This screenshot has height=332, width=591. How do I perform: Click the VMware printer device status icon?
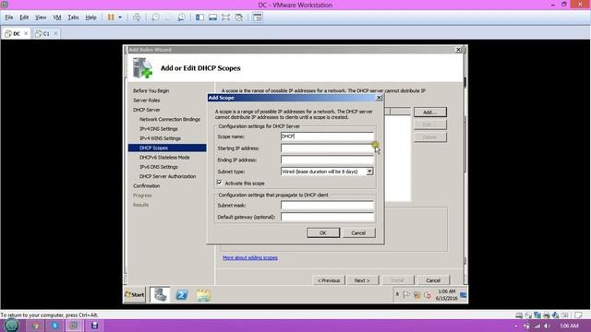546,315
